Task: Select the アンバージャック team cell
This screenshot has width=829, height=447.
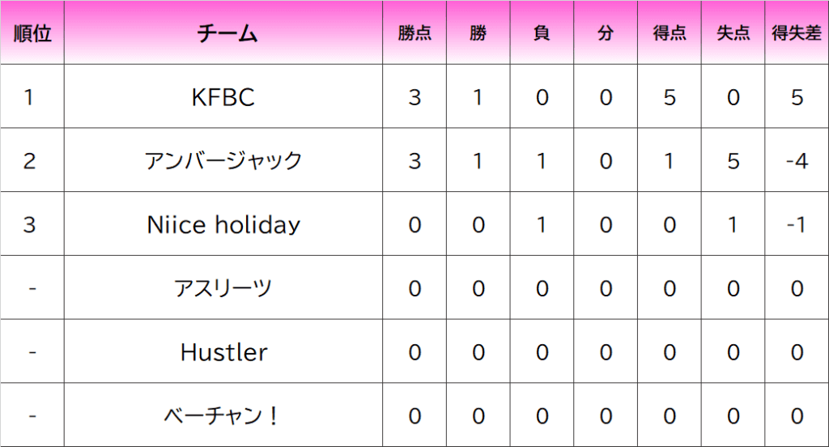Action: [223, 160]
